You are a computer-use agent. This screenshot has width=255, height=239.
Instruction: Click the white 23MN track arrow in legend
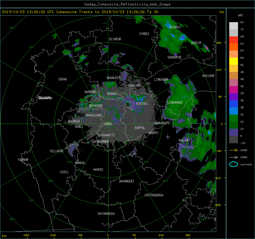coord(233,157)
